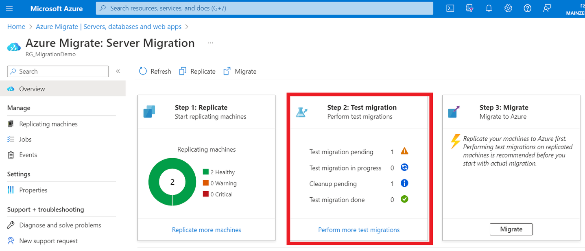Image resolution: width=585 pixels, height=251 pixels.
Task: Go to the Home breadcrumb
Action: pos(16,26)
